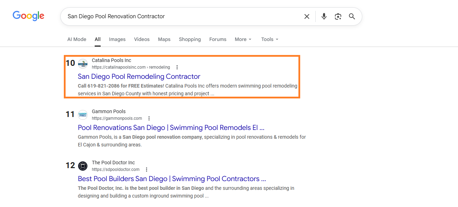Start voice search with microphone
458x207 pixels.
point(324,16)
